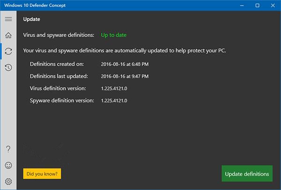Select the Definitions last updated date value
This screenshot has height=190, width=281.
point(125,76)
